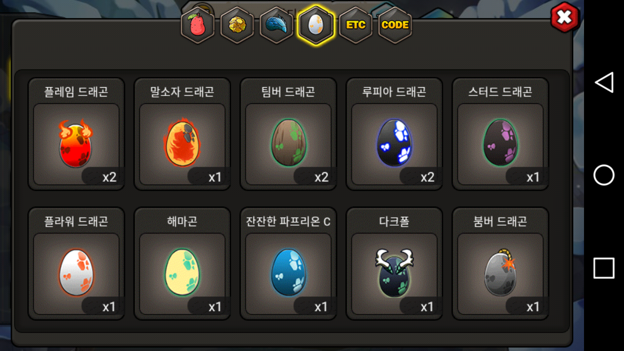Choose the 말소자 드래곤 egg

(182, 134)
